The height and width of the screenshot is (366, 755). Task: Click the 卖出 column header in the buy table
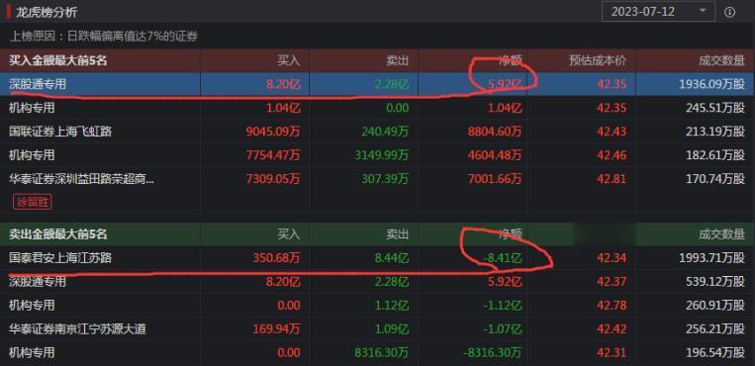397,60
